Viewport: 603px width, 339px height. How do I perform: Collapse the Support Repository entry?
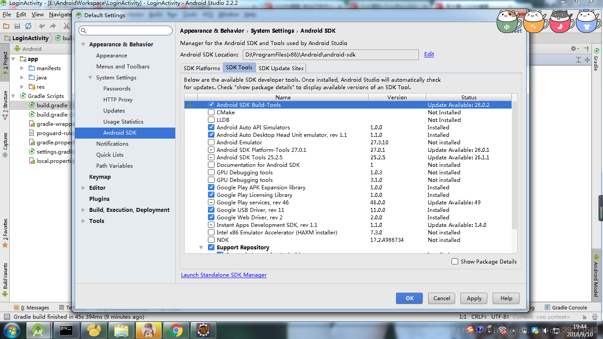(x=201, y=247)
